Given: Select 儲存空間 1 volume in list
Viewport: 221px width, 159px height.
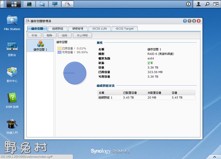Looking at the screenshot, I should (x=40, y=46).
